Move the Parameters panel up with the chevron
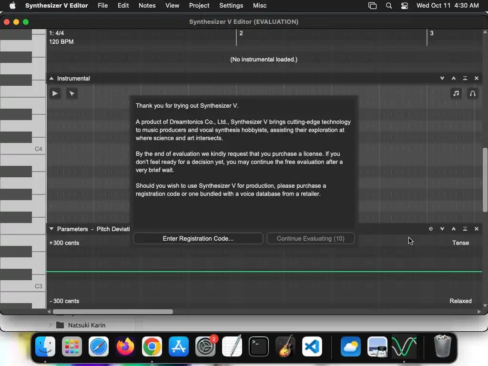 (454, 229)
